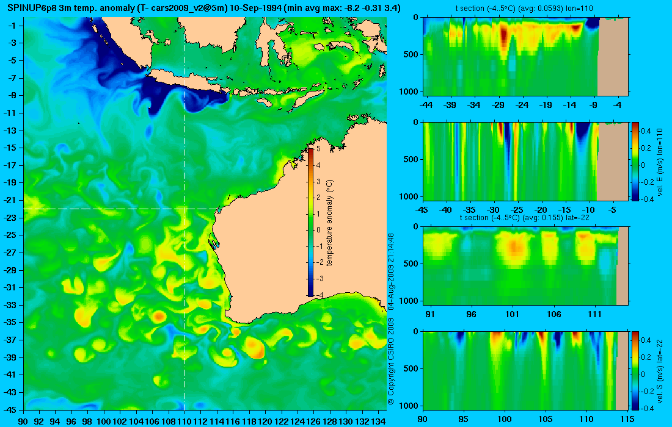This screenshot has height=427, width=672.
Task: Click the vel. E velocity color scale bar
Action: click(635, 161)
